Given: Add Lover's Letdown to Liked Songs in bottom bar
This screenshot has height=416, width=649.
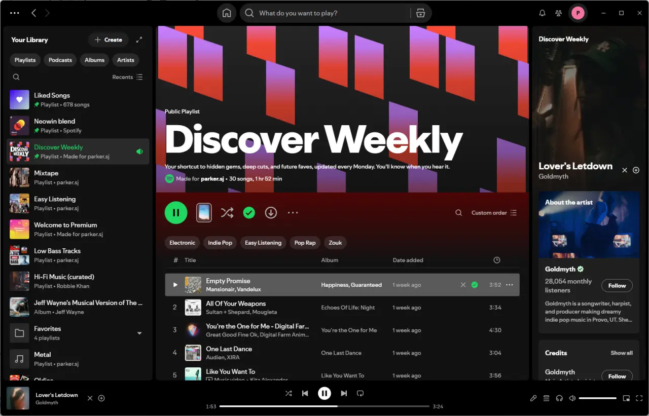Looking at the screenshot, I should coord(101,398).
